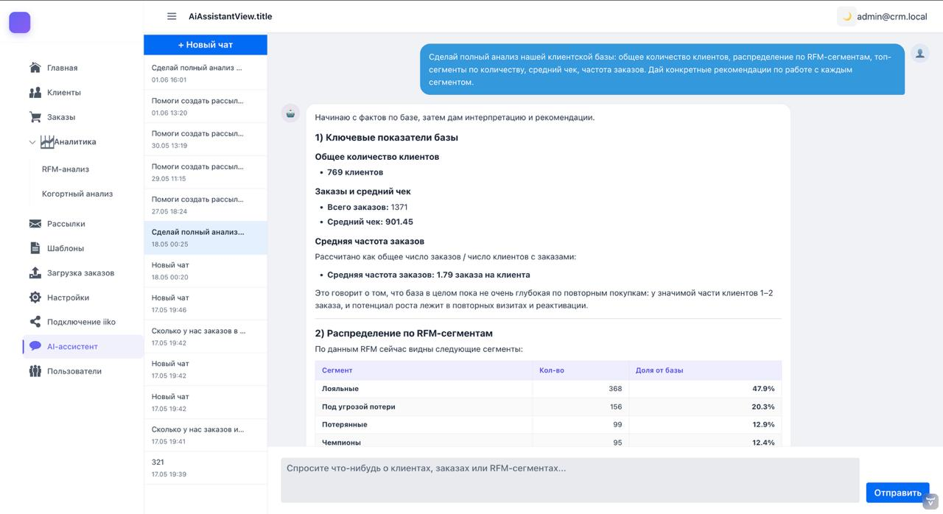Open Главная via the home icon
The width and height of the screenshot is (943, 514).
pyautogui.click(x=35, y=68)
